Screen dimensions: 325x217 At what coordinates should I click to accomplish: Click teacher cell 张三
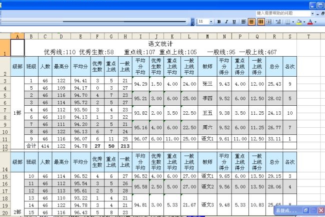[207, 84]
